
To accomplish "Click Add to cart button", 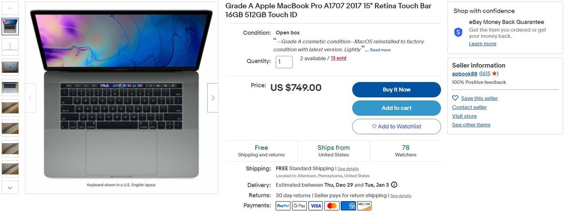I will (396, 108).
